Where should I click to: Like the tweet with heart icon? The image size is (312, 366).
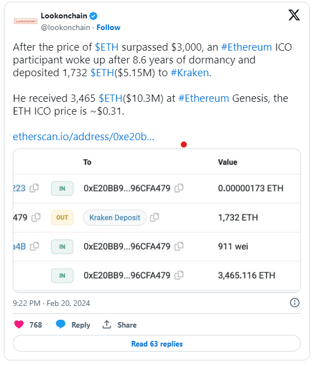click(x=19, y=324)
